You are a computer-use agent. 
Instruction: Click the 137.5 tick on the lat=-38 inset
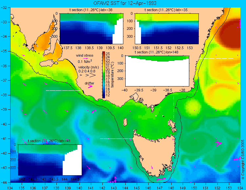pos(68,48)
